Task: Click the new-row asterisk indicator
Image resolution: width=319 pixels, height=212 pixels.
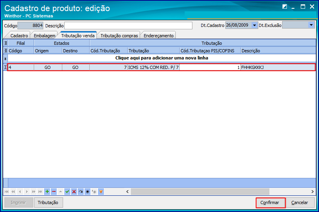Action: (5, 59)
